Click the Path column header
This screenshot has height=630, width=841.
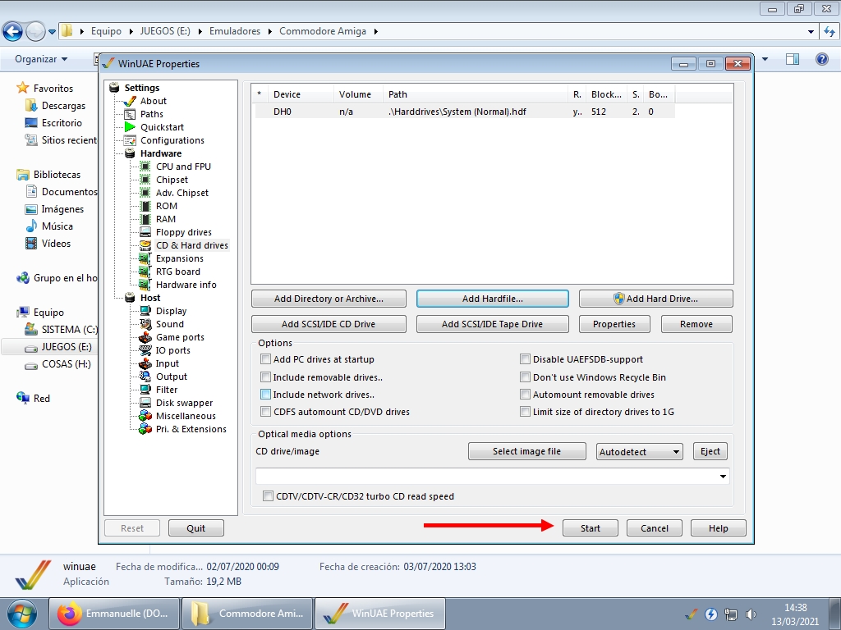click(476, 94)
